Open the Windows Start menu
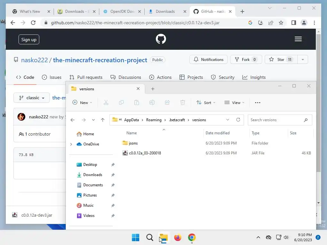 (135, 237)
